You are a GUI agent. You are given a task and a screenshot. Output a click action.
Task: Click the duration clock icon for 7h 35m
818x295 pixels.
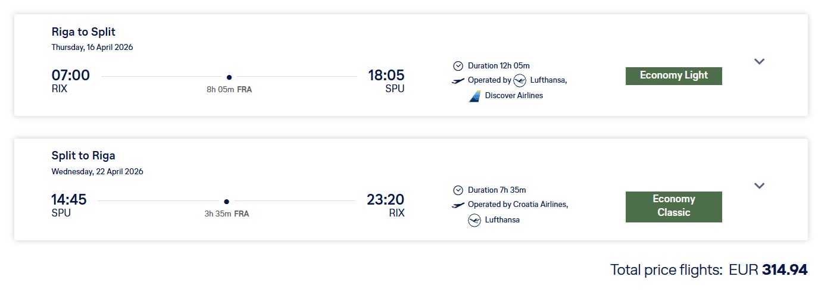[458, 190]
